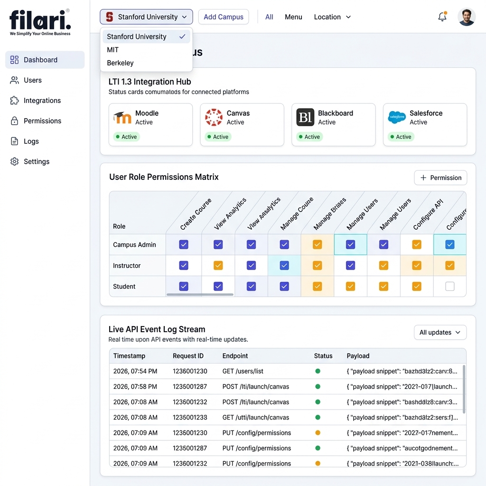Click the Moodle logo icon

coord(122,118)
